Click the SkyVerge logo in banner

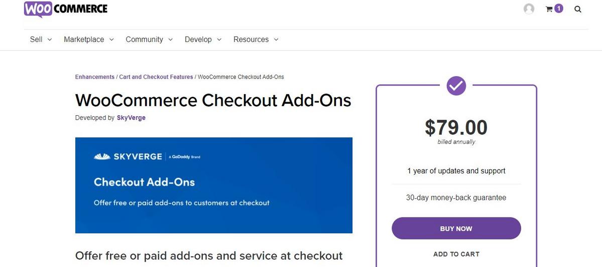click(128, 156)
